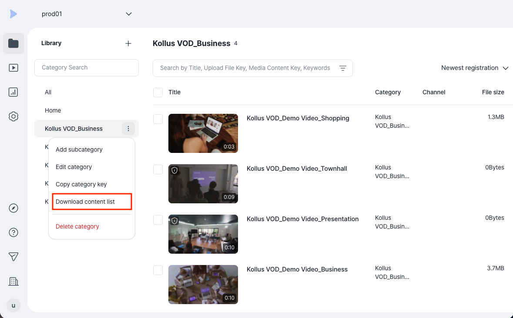513x318 pixels.
Task: Open the Newest registration sort dropdown
Action: (x=475, y=68)
